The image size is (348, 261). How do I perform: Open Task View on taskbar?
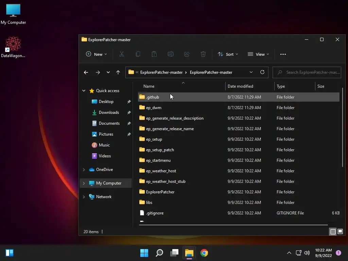click(174, 253)
